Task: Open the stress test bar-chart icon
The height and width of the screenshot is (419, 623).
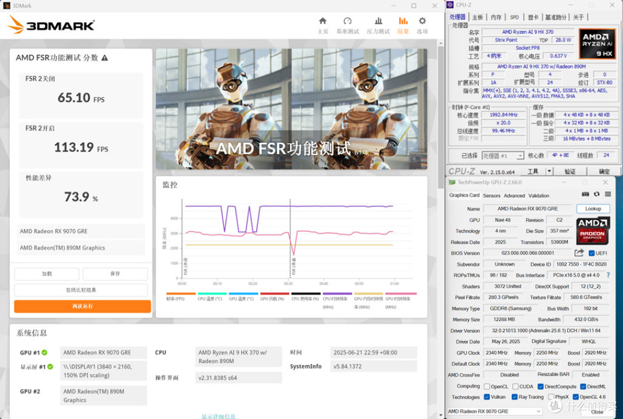Action: coord(378,21)
